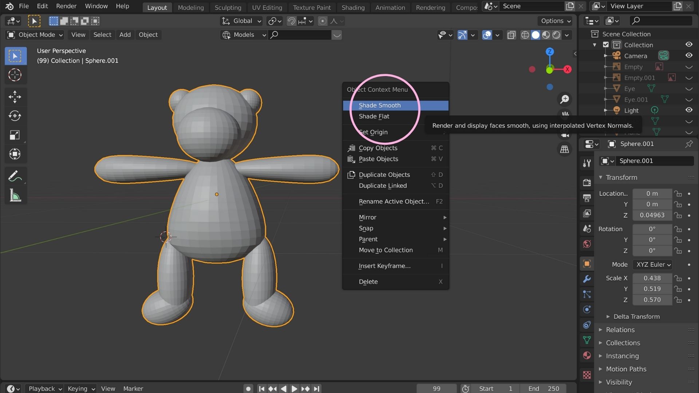699x393 pixels.
Task: Open the Render menu
Action: [66, 6]
